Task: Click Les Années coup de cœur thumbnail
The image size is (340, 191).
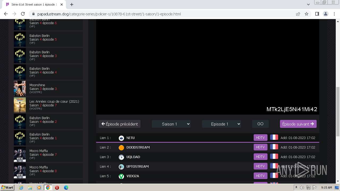Action: point(20,105)
